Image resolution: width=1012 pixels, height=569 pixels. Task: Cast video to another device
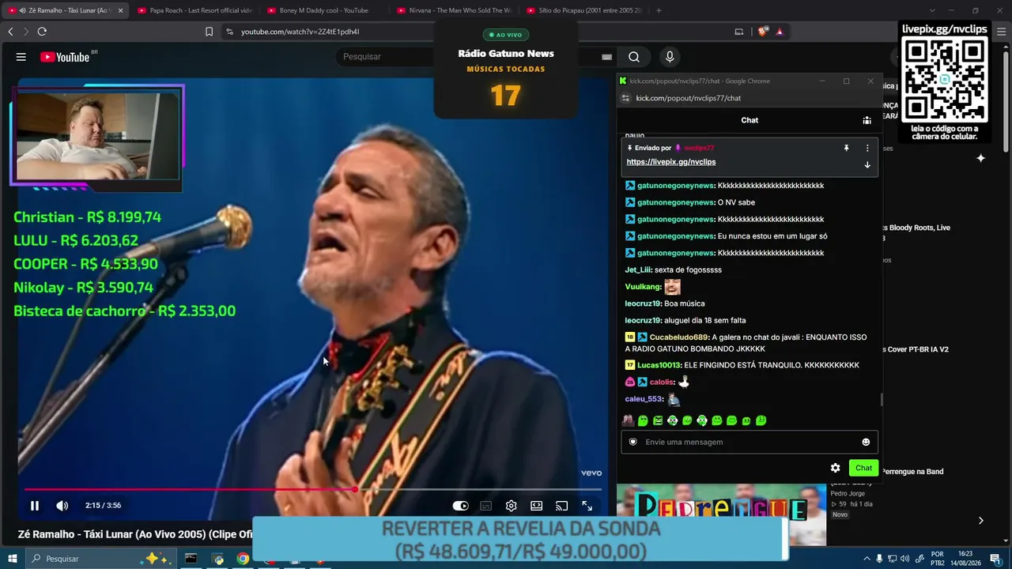(x=562, y=506)
